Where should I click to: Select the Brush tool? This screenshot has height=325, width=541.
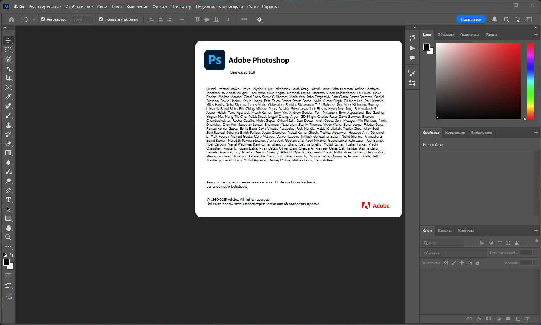coord(8,115)
